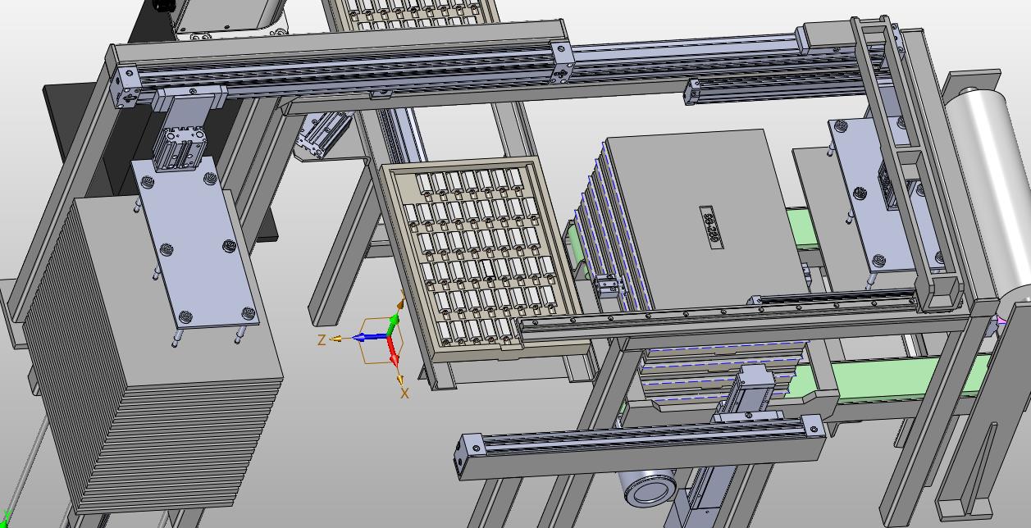Click the engraved label on the gray box lid

tap(712, 226)
